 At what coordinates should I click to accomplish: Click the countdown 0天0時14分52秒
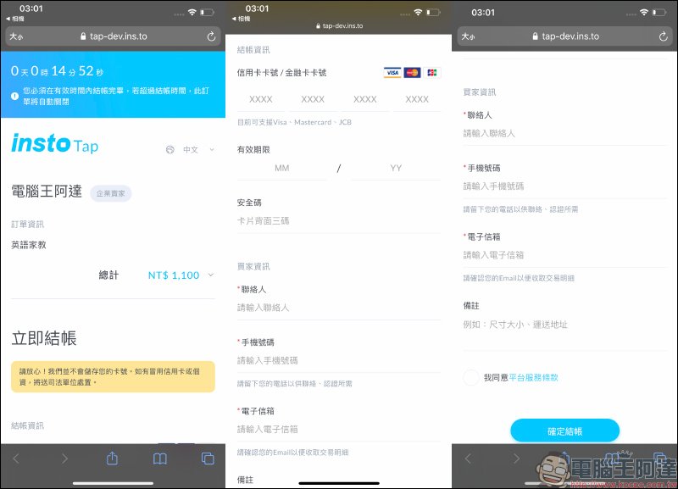pos(57,71)
